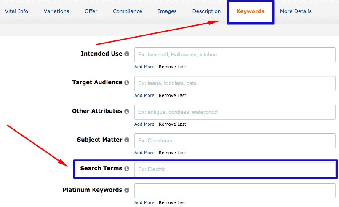Screen dimensions: 339x207
Task: Click Remove Last under Subject Matter
Action: click(172, 153)
